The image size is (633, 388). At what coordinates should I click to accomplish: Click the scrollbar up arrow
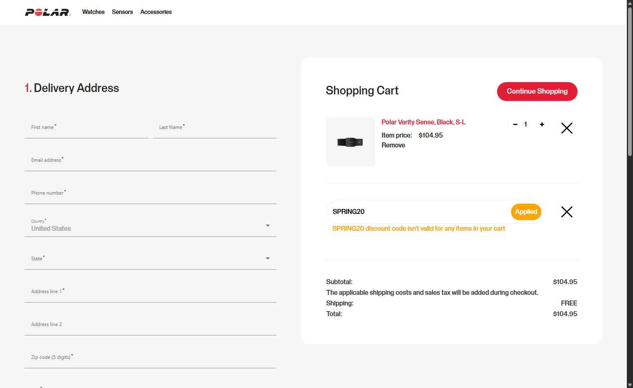(x=630, y=3)
